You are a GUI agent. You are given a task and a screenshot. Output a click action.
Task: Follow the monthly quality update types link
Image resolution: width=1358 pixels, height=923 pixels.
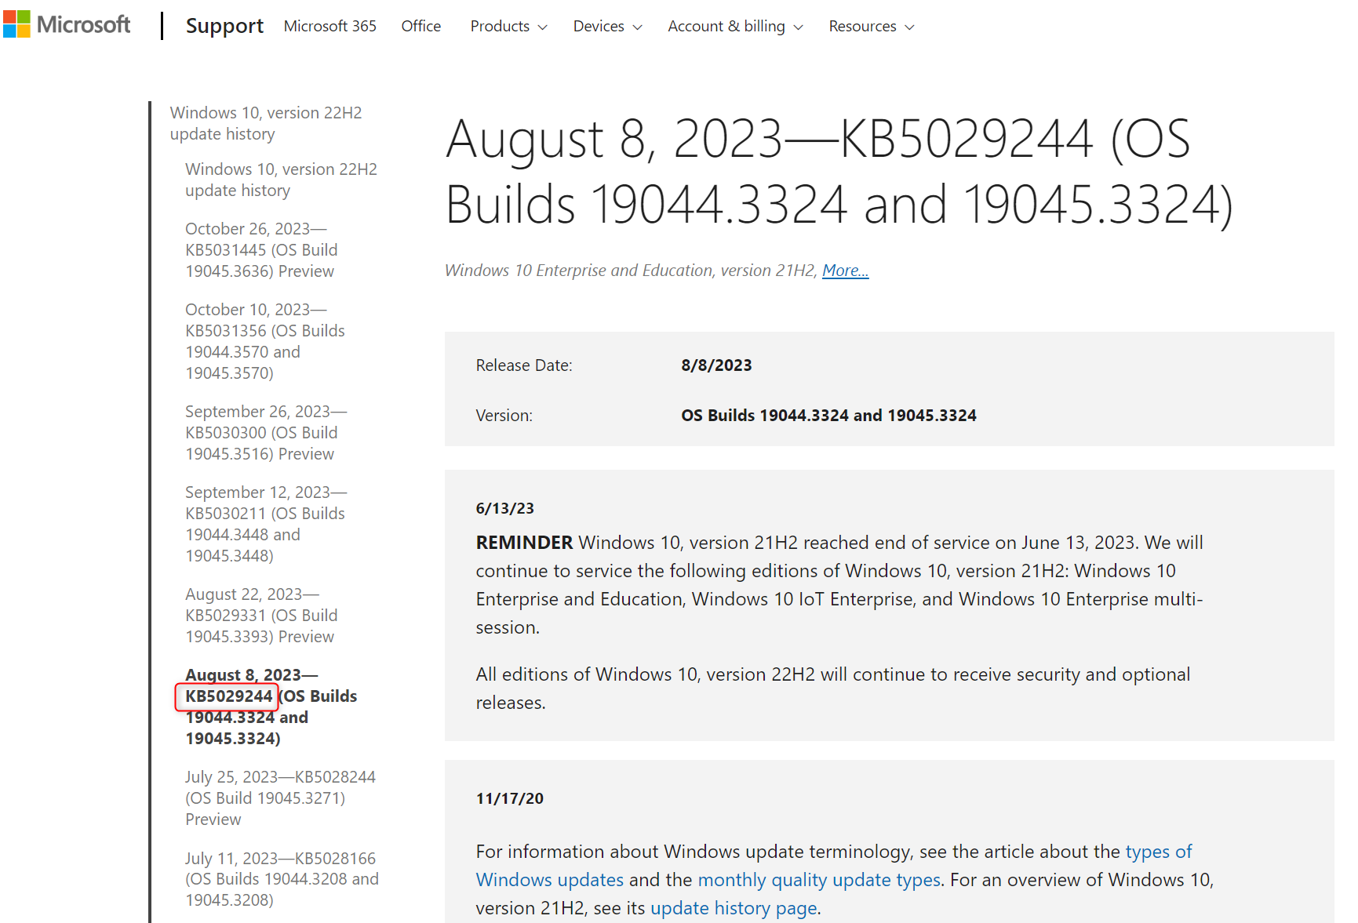coord(819,880)
